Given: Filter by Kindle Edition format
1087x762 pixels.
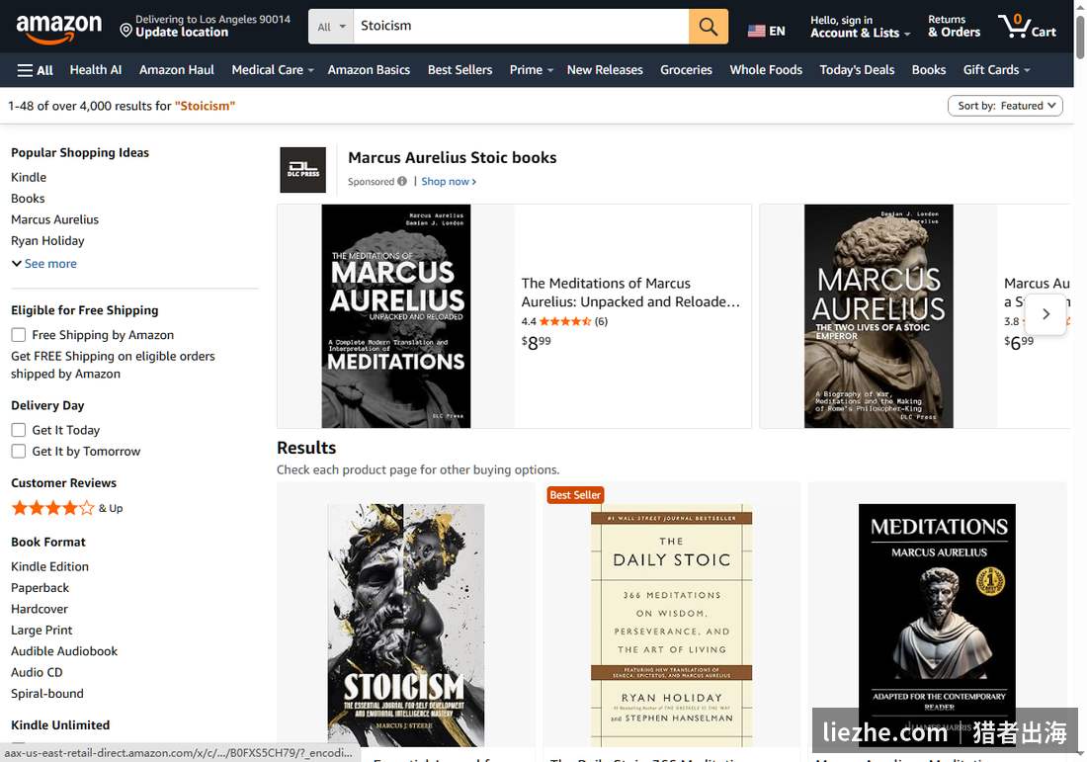Looking at the screenshot, I should point(50,566).
